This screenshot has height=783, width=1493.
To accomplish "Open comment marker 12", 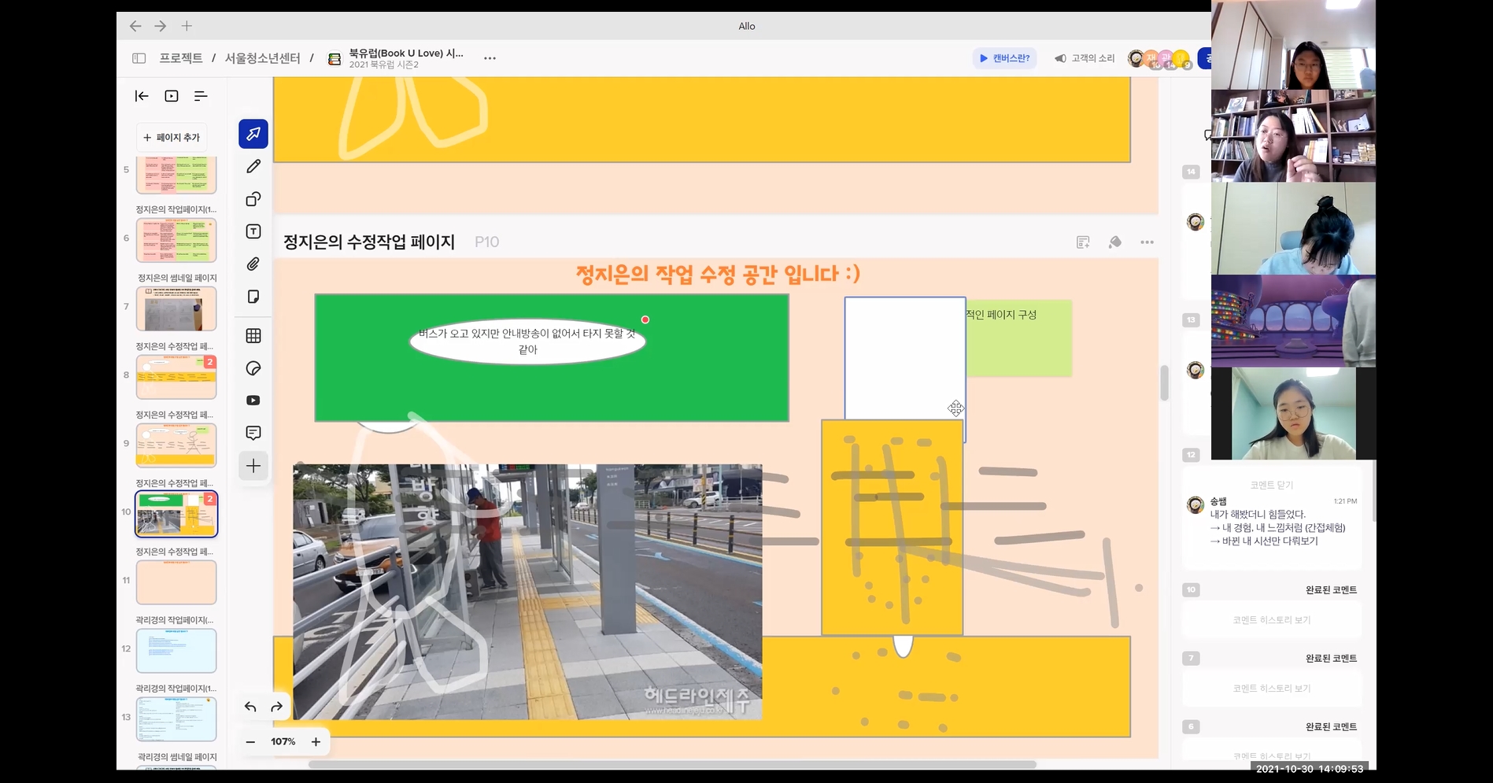I will (1192, 455).
